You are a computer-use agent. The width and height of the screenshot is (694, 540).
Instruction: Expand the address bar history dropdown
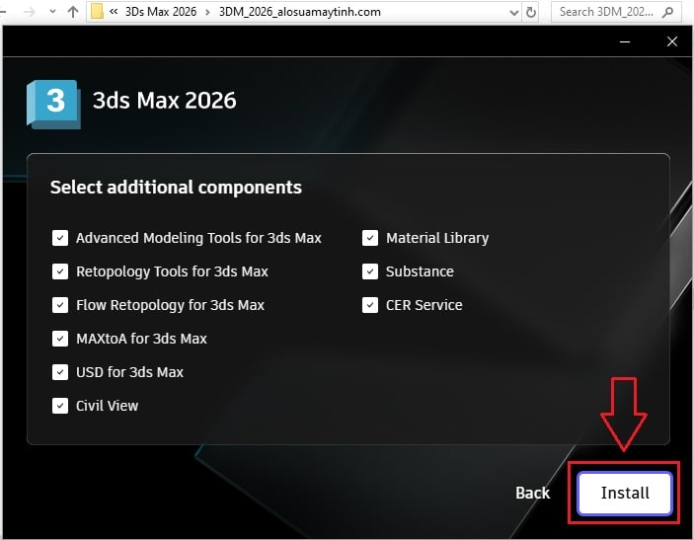(514, 13)
